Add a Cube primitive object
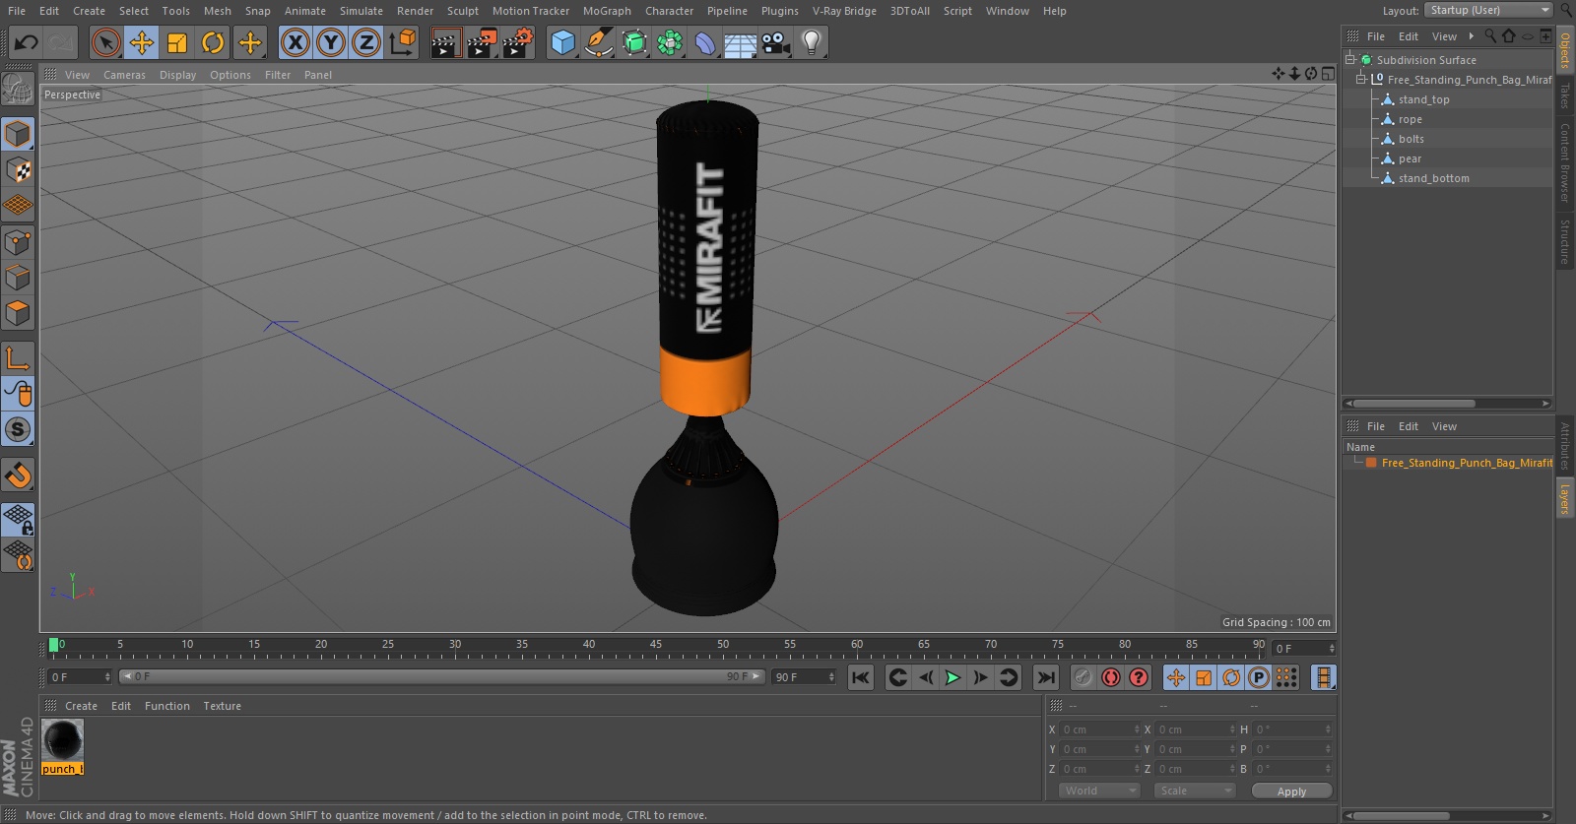 562,42
